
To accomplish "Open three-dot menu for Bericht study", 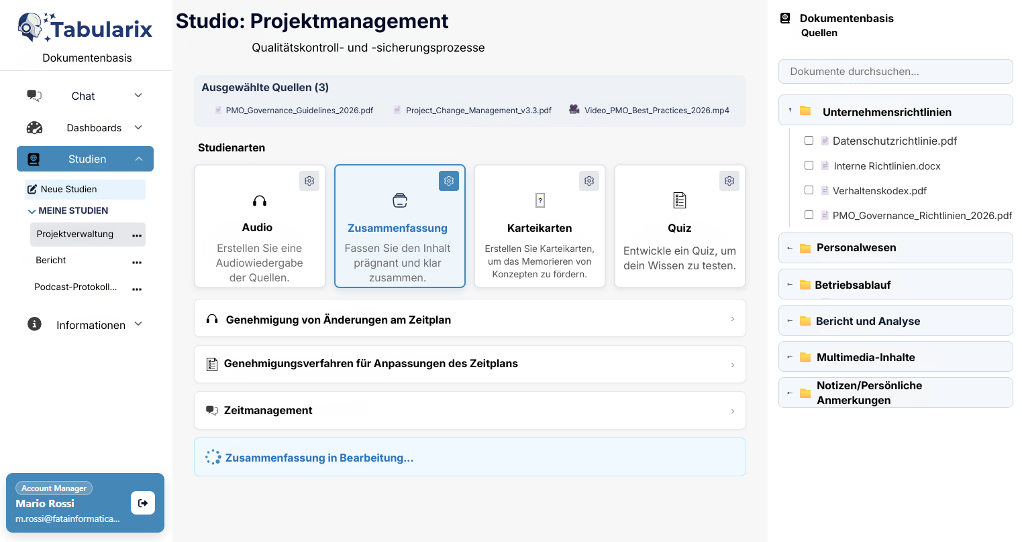I will (x=137, y=263).
